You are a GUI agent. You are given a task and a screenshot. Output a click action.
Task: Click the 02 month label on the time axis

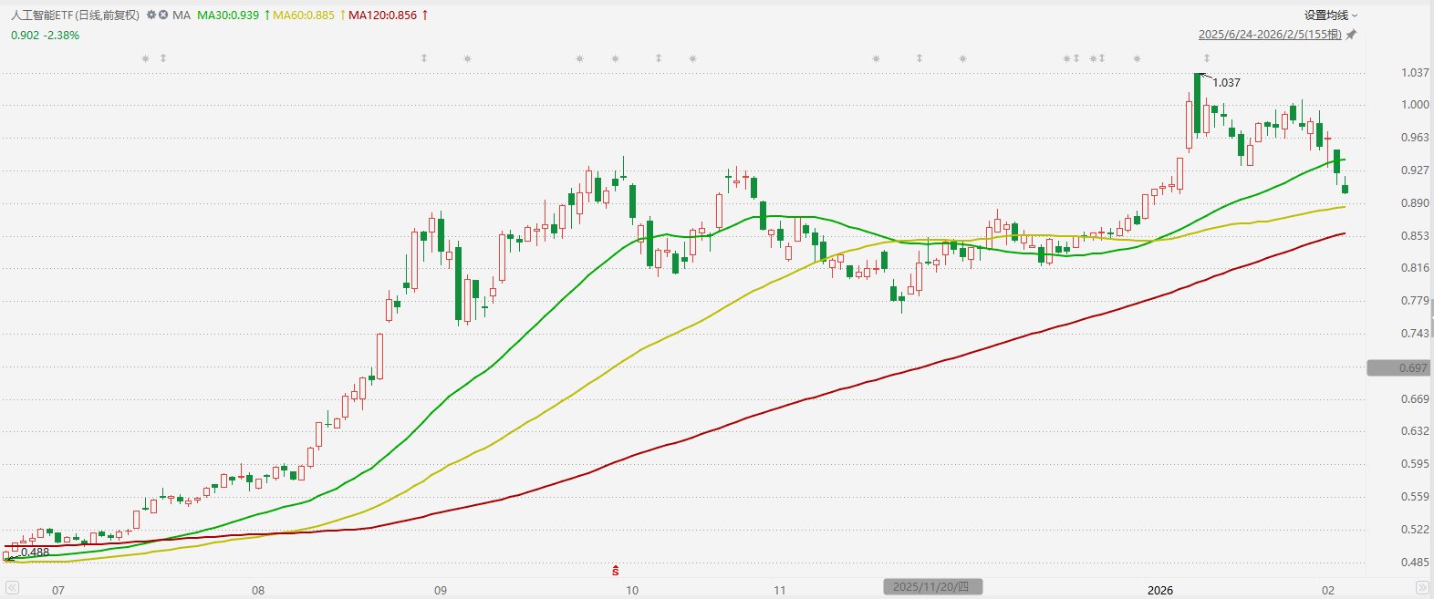tap(1328, 590)
